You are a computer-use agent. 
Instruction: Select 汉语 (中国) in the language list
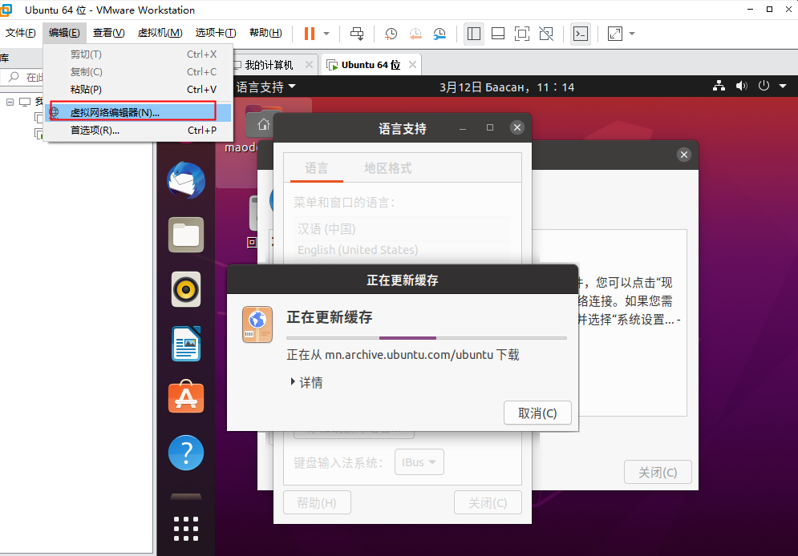coord(402,229)
